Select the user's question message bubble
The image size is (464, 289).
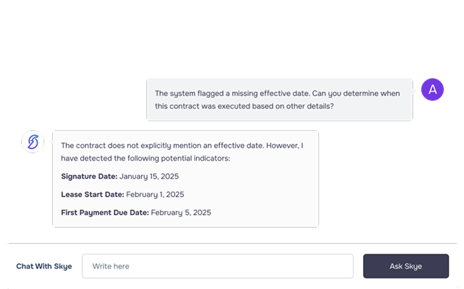(x=279, y=100)
